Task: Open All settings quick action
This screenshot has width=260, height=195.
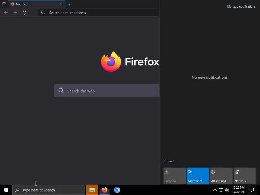Action: coord(221,176)
